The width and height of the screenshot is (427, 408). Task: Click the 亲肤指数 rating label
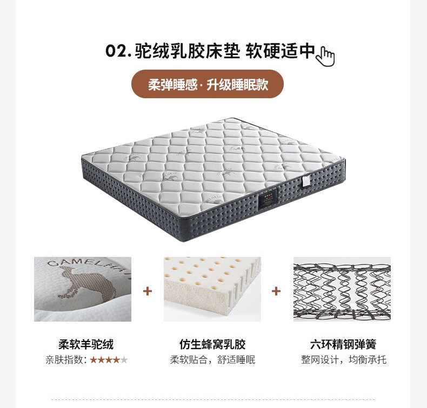(66, 360)
